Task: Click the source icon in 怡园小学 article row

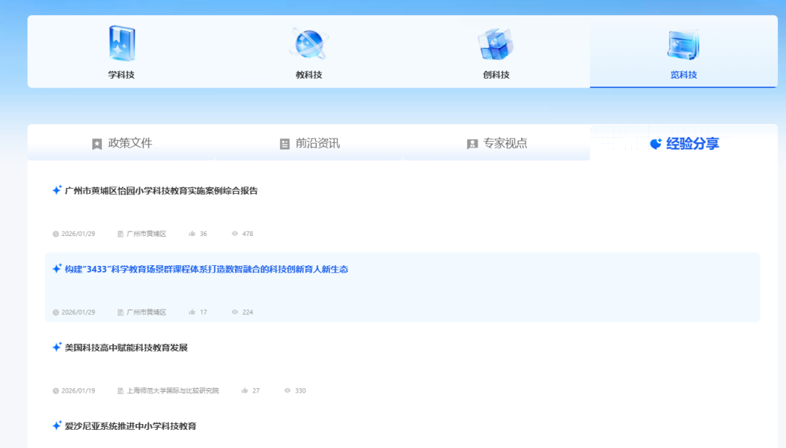Action: [x=120, y=234]
